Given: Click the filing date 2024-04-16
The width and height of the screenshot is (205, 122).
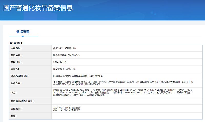Looking at the screenshot, I should pos(59,62).
